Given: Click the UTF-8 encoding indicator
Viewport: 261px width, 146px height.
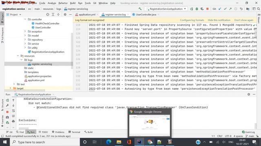Looking at the screenshot, I should [x=228, y=136].
